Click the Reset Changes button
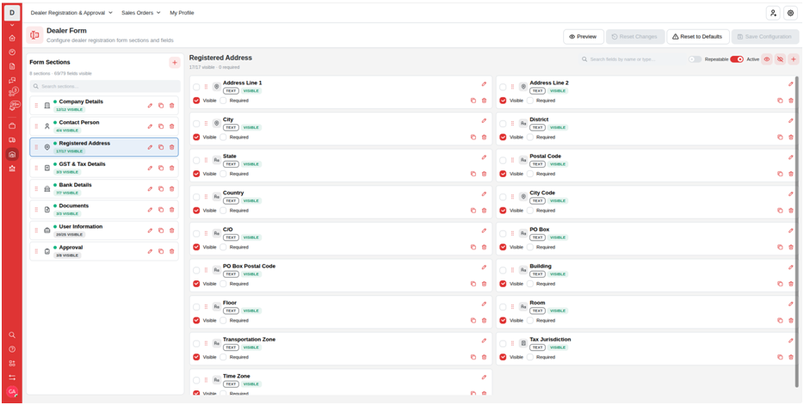The image size is (804, 405). 635,37
